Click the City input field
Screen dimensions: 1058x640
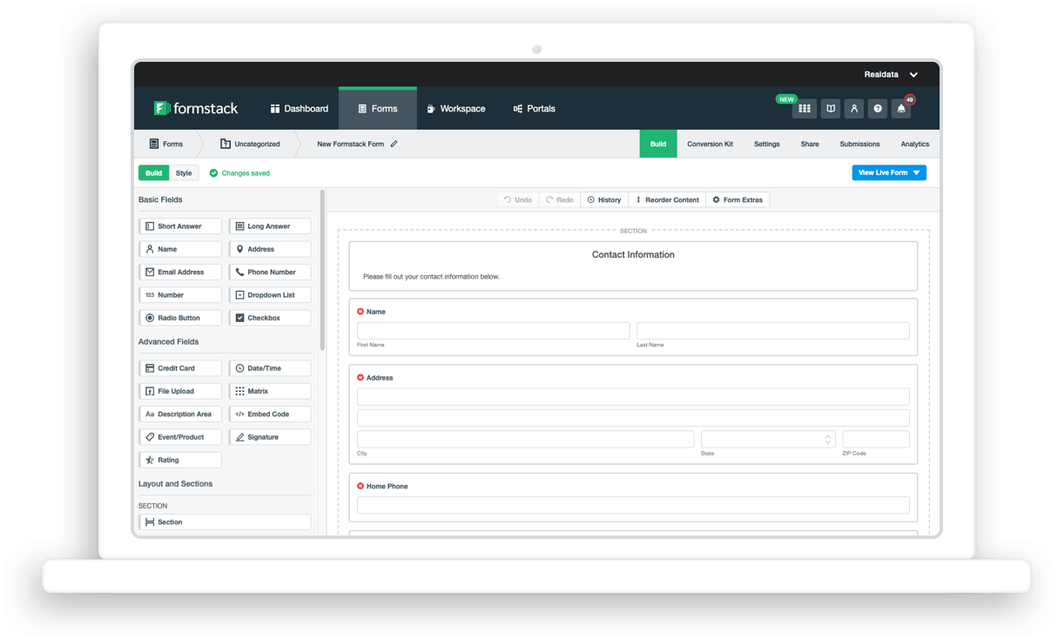(x=525, y=439)
